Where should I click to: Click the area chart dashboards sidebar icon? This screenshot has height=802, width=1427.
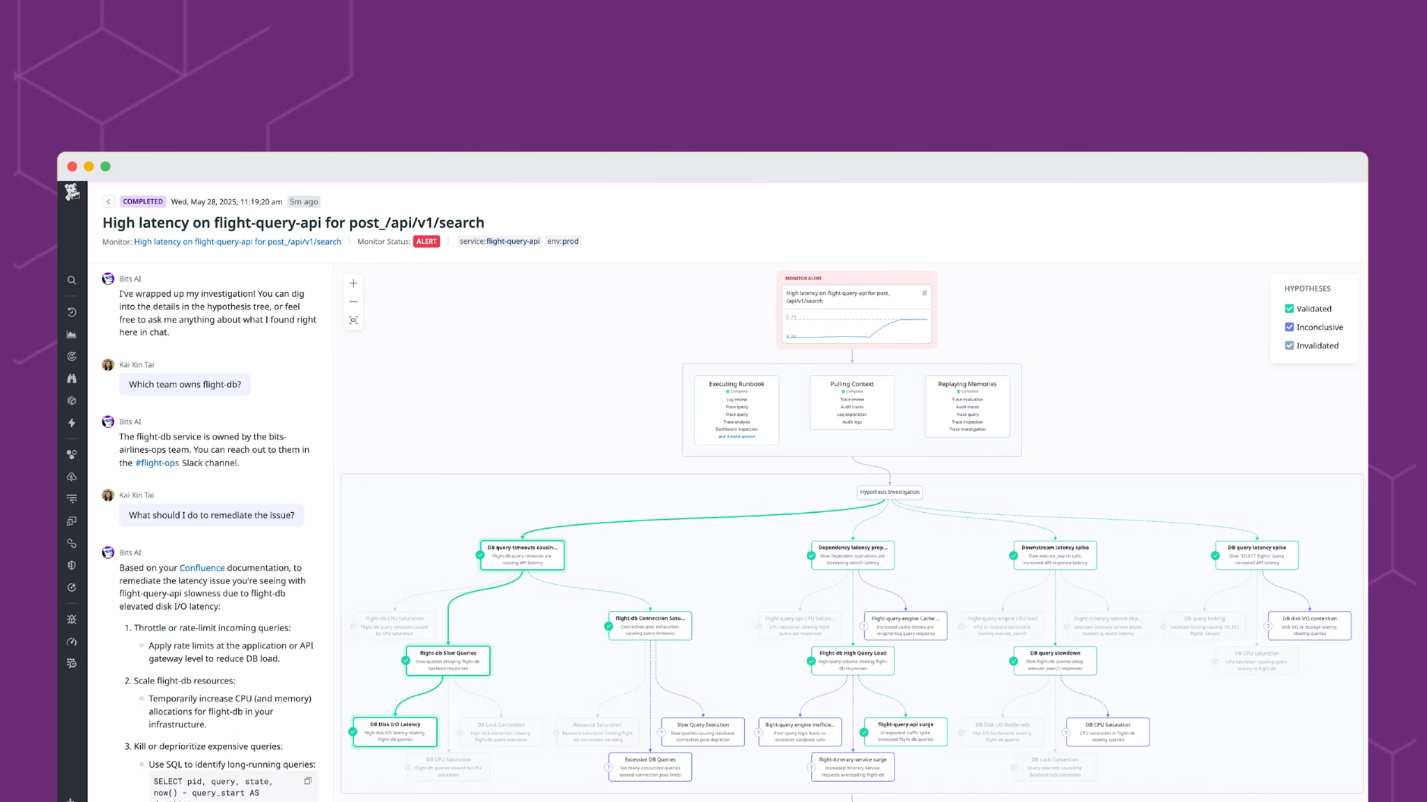point(72,334)
